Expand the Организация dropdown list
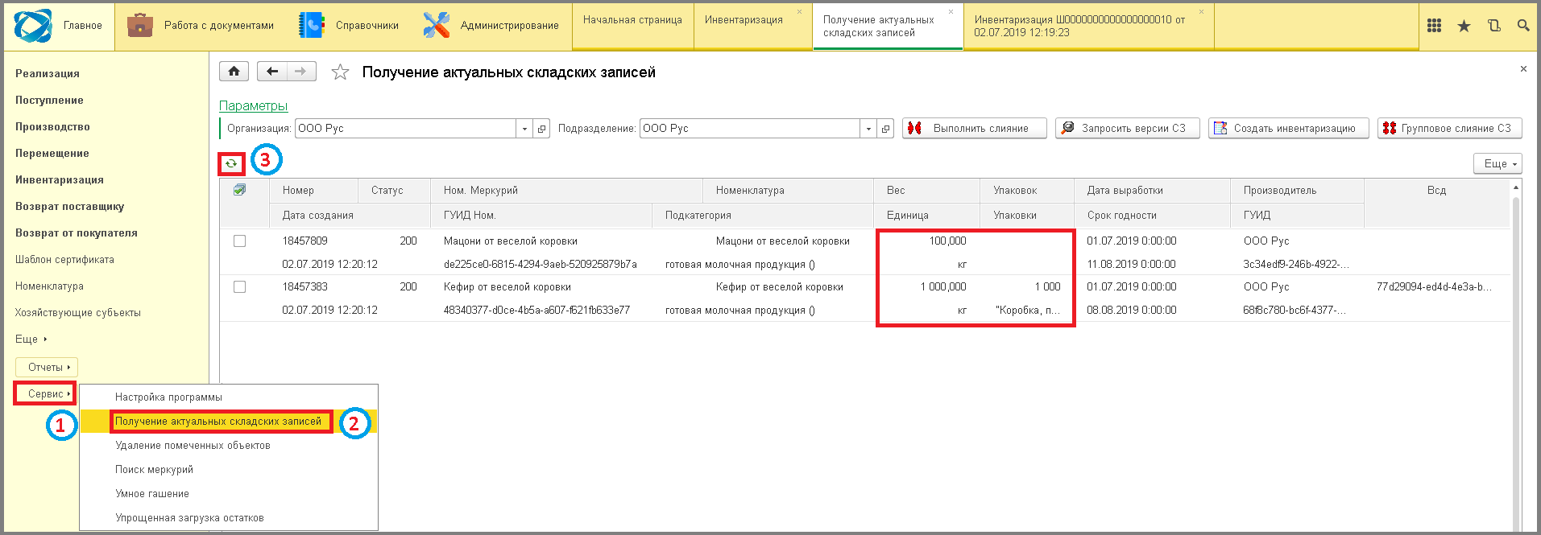The height and width of the screenshot is (535, 1541). pos(524,129)
